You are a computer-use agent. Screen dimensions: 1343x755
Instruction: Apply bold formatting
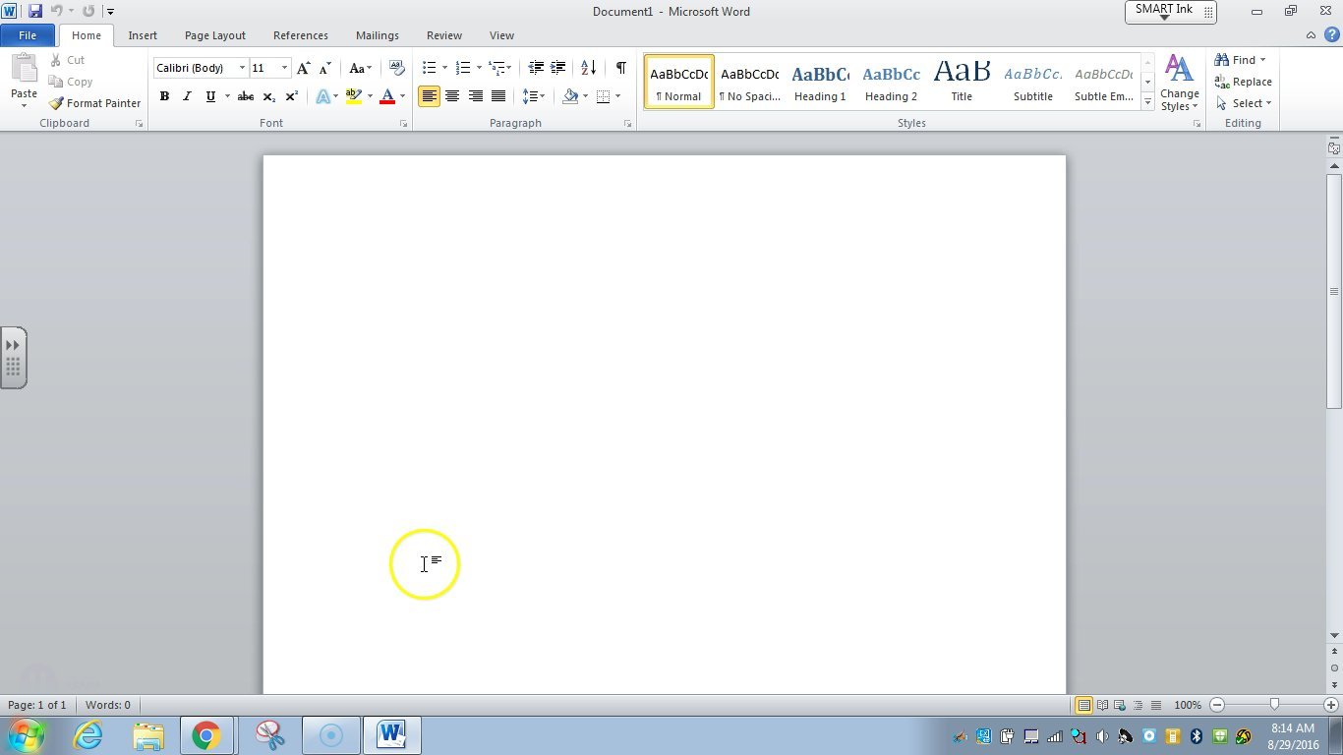(x=164, y=95)
